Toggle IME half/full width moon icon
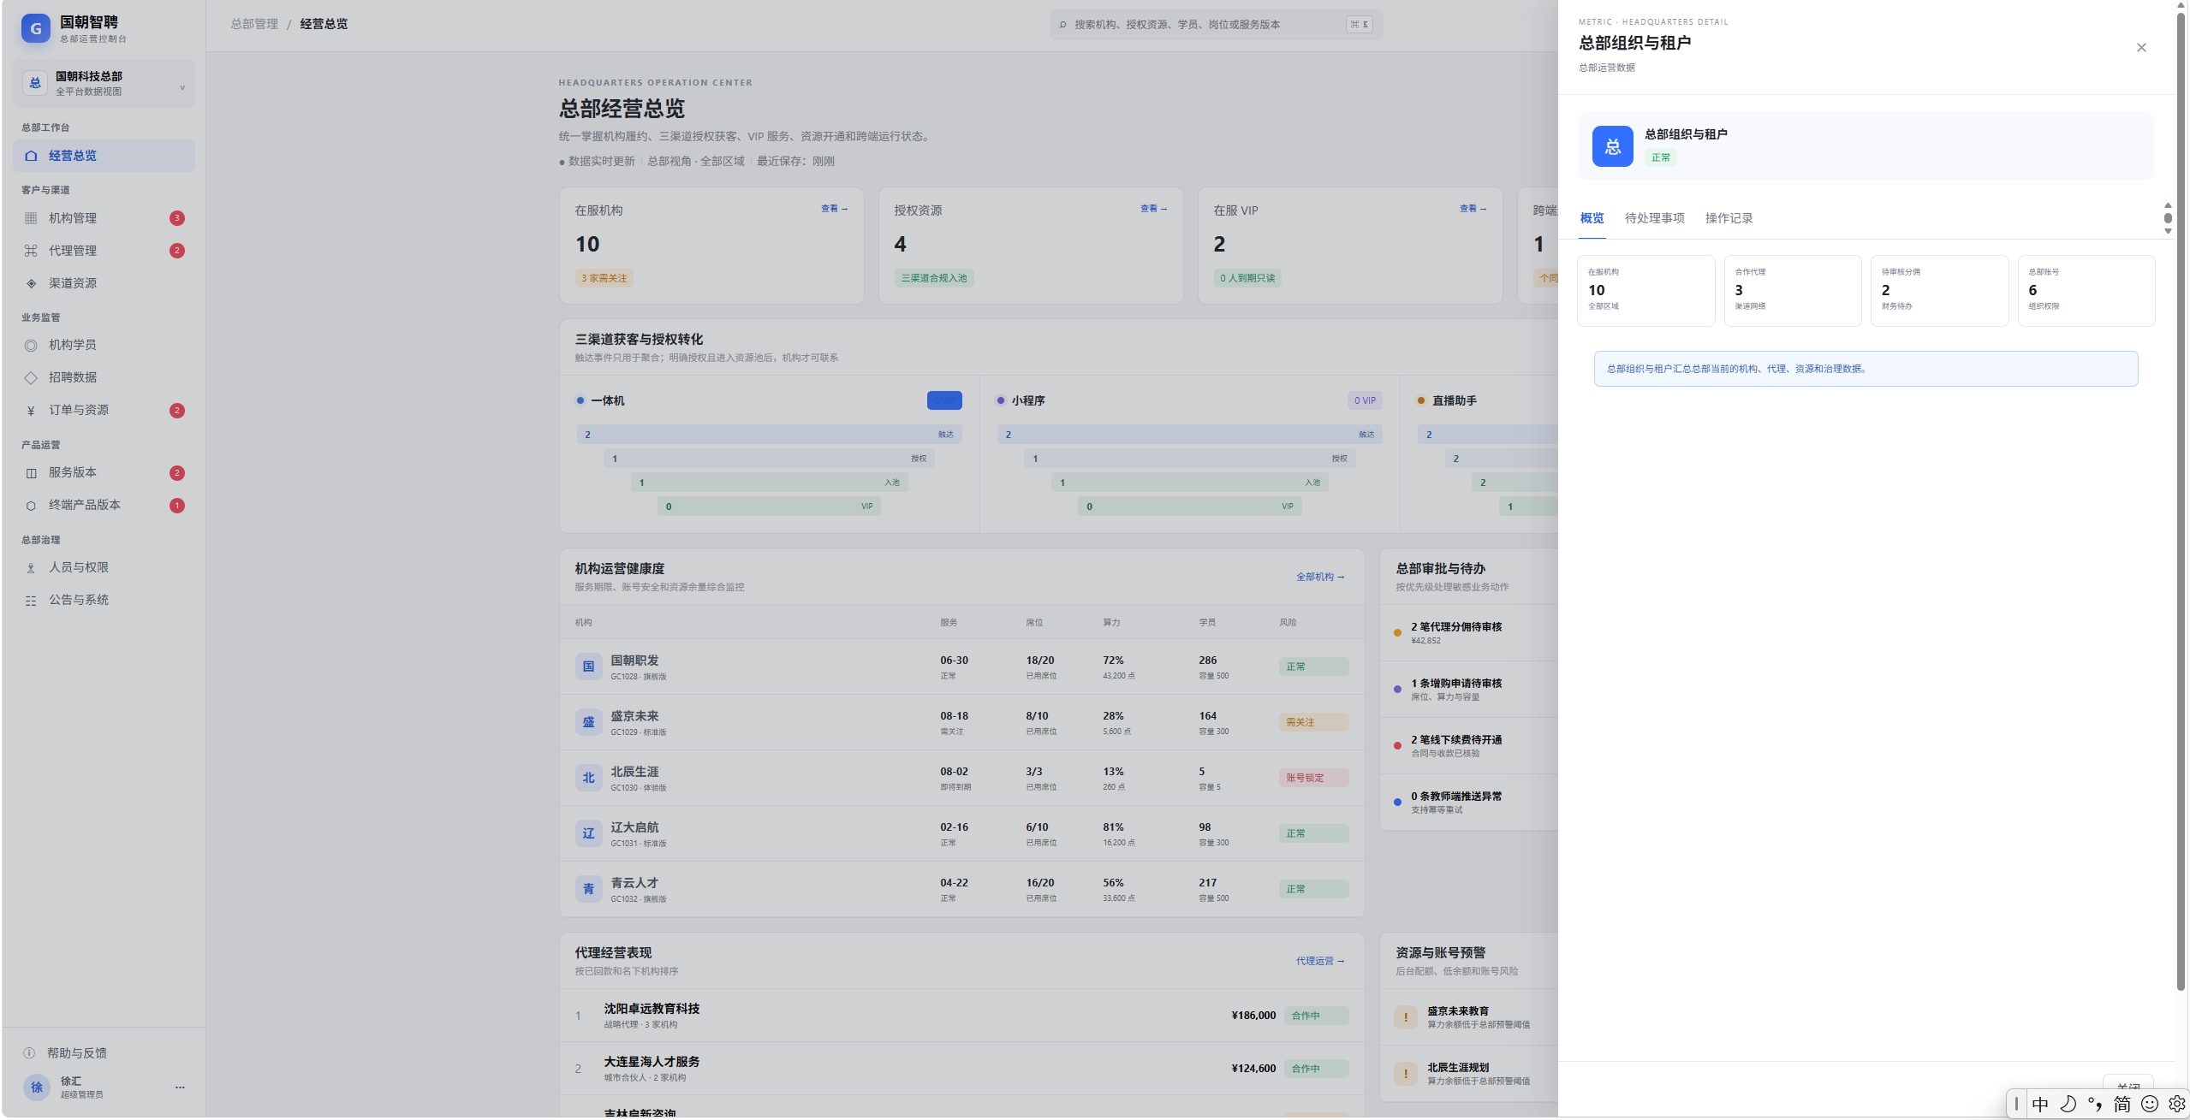 pos(2068,1104)
